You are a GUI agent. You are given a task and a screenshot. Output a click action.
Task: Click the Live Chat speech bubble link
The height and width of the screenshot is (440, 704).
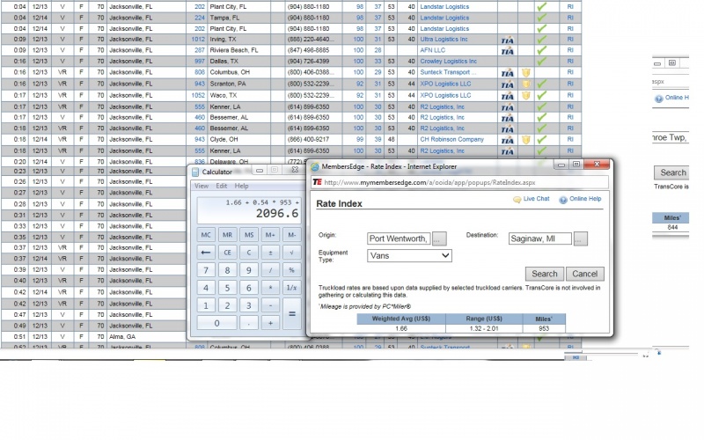pos(532,199)
